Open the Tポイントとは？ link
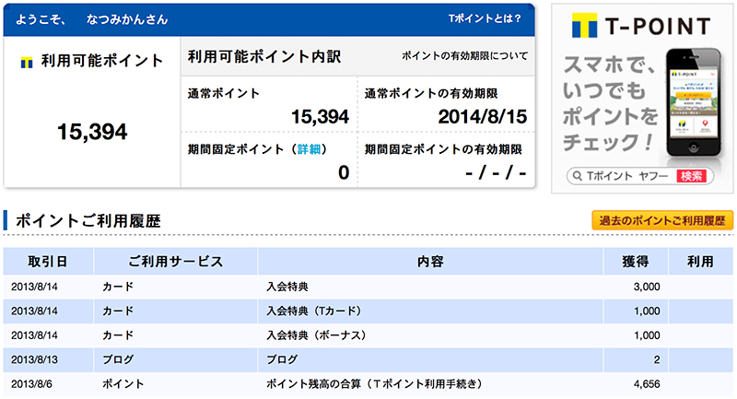737x399 pixels. (x=485, y=18)
